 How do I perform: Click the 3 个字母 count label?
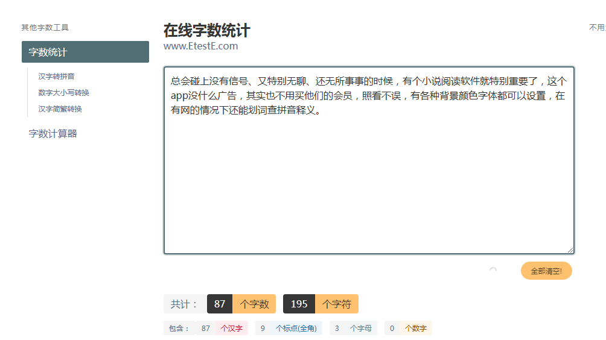[x=353, y=328]
